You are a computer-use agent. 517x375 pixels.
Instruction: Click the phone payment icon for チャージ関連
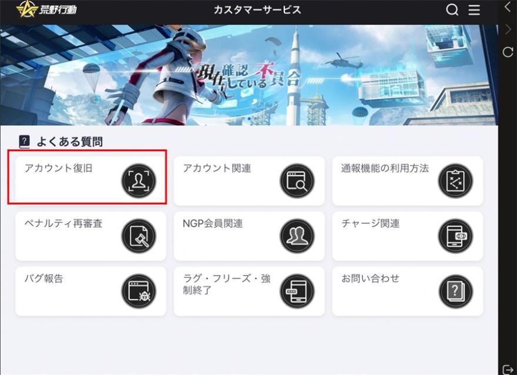tap(455, 236)
